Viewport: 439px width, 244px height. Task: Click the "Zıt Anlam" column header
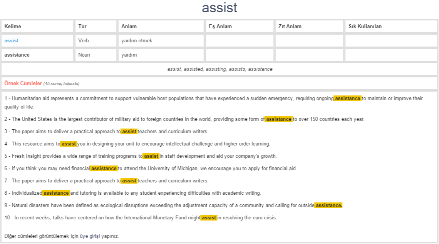click(x=290, y=26)
